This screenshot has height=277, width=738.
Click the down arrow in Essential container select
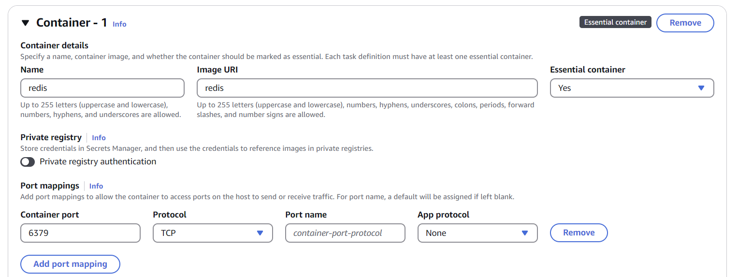pos(701,88)
